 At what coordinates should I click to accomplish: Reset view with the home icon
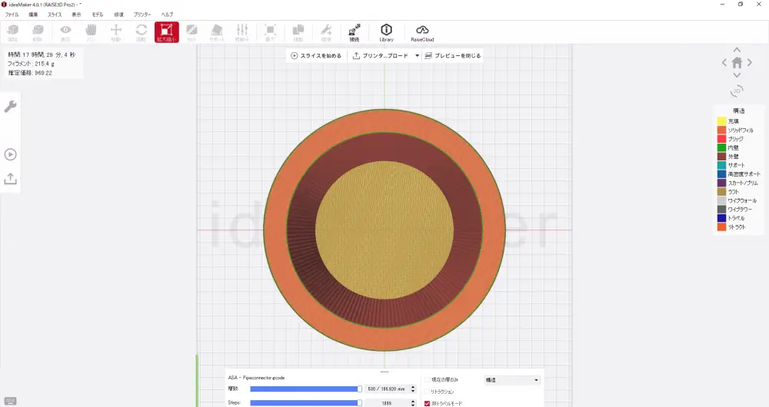[x=737, y=63]
